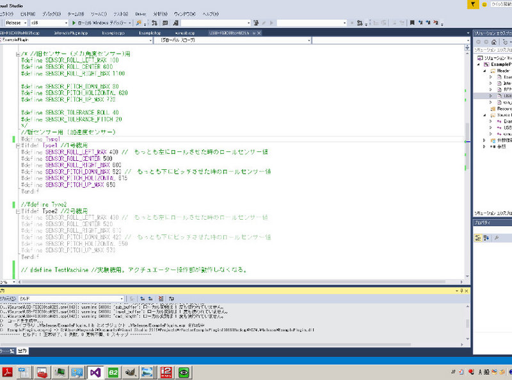Open the empty toolbar search combo box
Viewport: 512px width, 380px height.
tap(216, 23)
